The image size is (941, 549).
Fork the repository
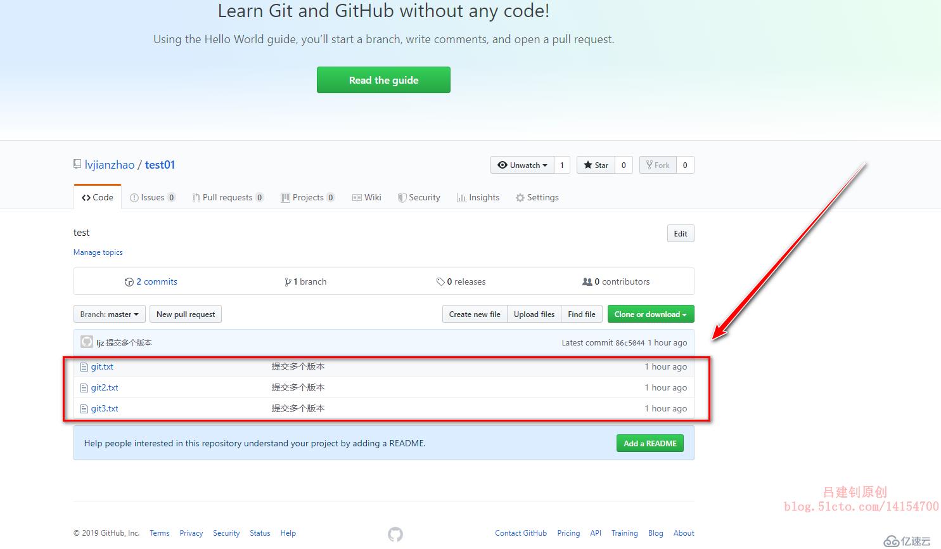point(658,165)
